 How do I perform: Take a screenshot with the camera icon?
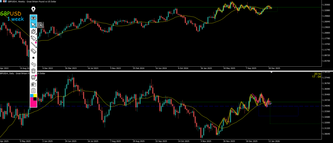[33, 84]
